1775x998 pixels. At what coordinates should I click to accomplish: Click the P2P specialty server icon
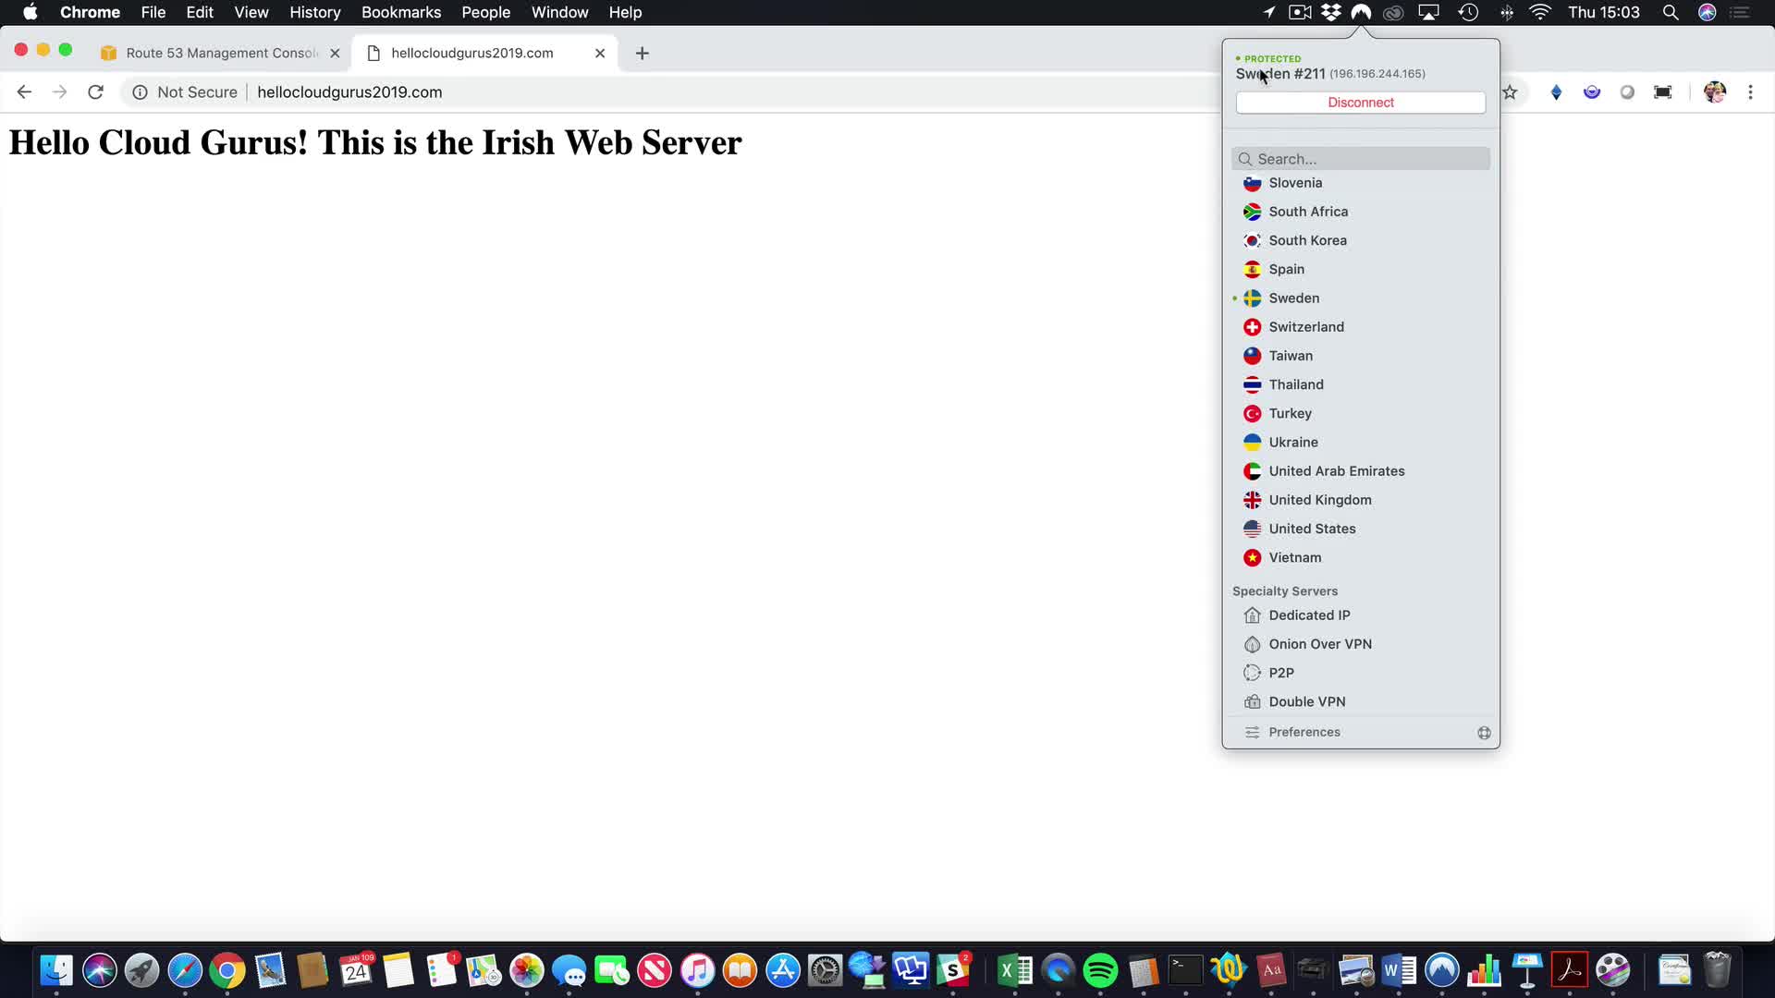(1253, 673)
